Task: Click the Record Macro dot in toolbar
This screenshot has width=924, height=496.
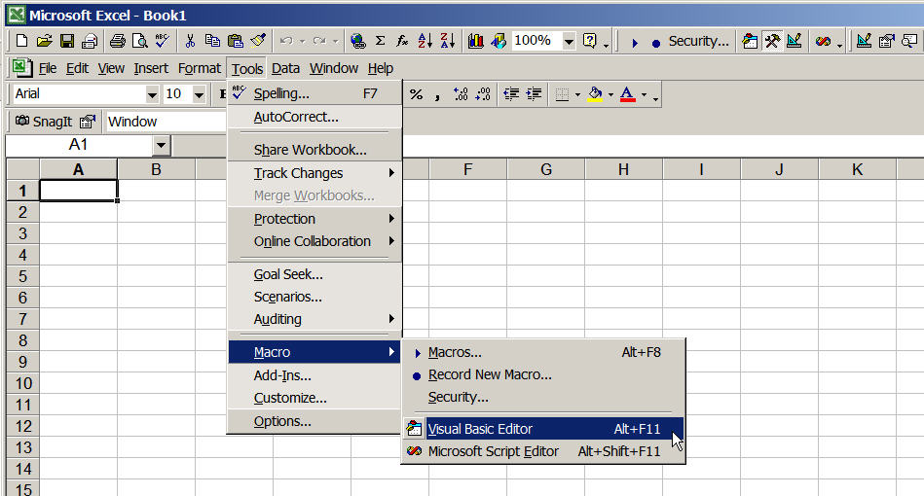Action: click(x=656, y=43)
